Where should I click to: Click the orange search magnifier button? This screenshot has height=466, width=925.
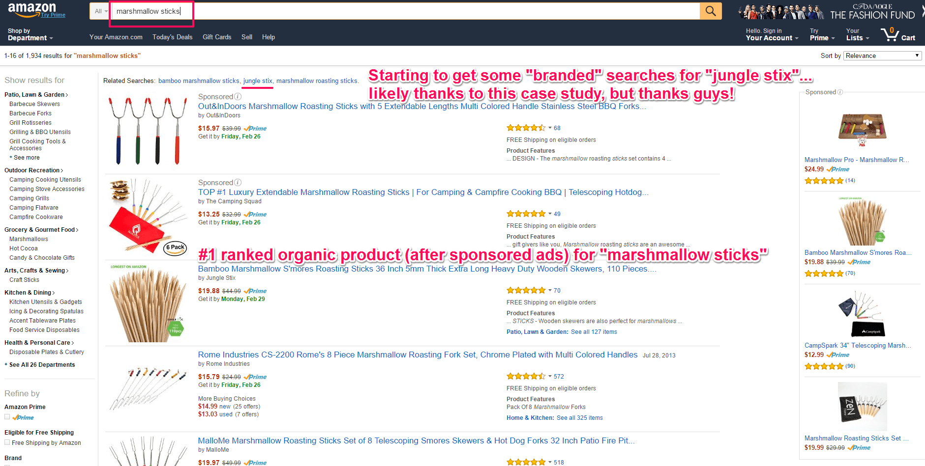coord(710,11)
